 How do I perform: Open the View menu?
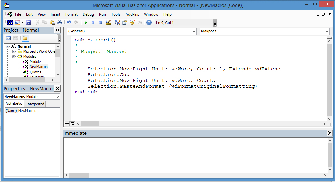tap(42, 14)
